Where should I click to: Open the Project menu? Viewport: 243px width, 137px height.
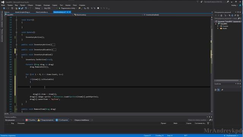click(x=23, y=5)
